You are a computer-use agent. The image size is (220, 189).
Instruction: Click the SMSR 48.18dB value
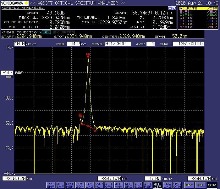(56, 13)
